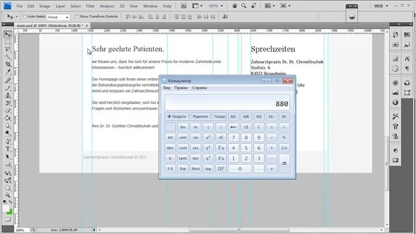Click calculator Mod button
Viewport: 416px width, 234px height.
(x=196, y=169)
